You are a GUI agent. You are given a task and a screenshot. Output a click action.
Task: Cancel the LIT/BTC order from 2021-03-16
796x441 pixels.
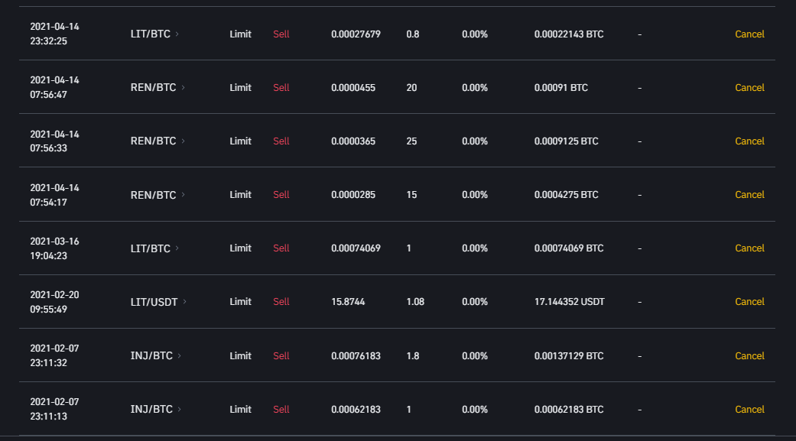coord(749,248)
